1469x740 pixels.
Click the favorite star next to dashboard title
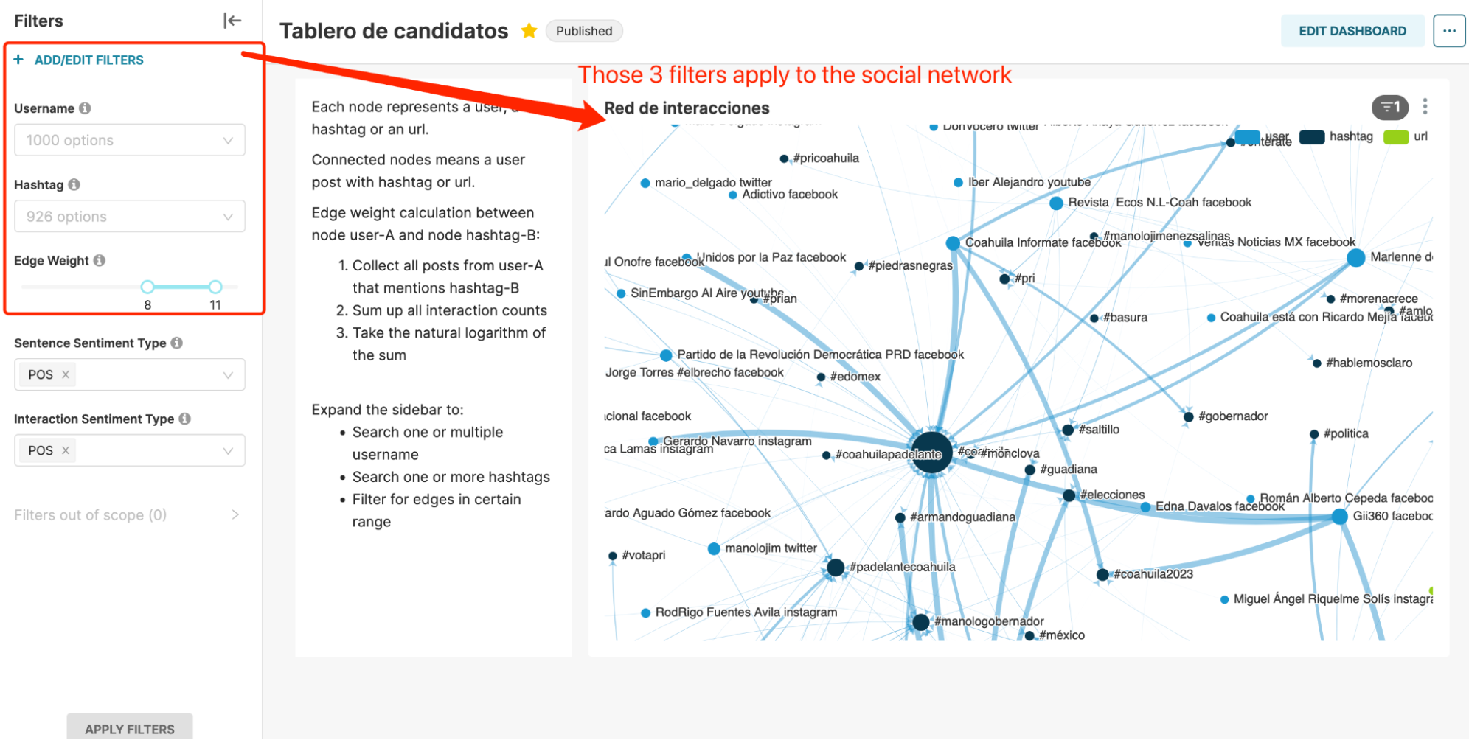tap(529, 31)
